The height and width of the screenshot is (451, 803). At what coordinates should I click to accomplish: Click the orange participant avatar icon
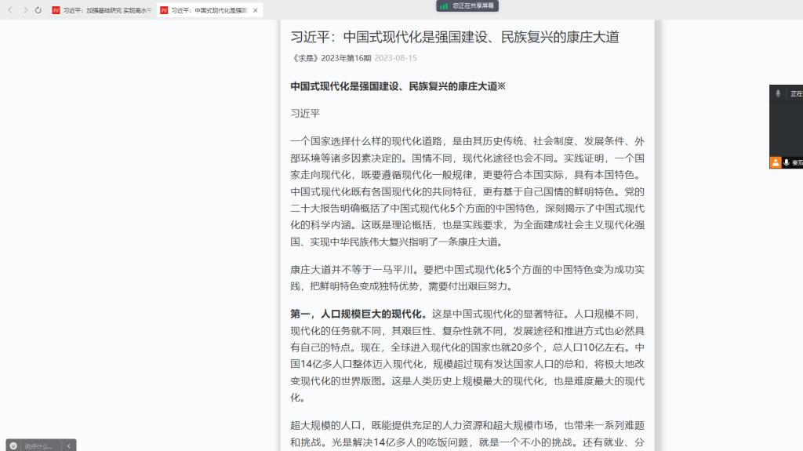tap(776, 162)
